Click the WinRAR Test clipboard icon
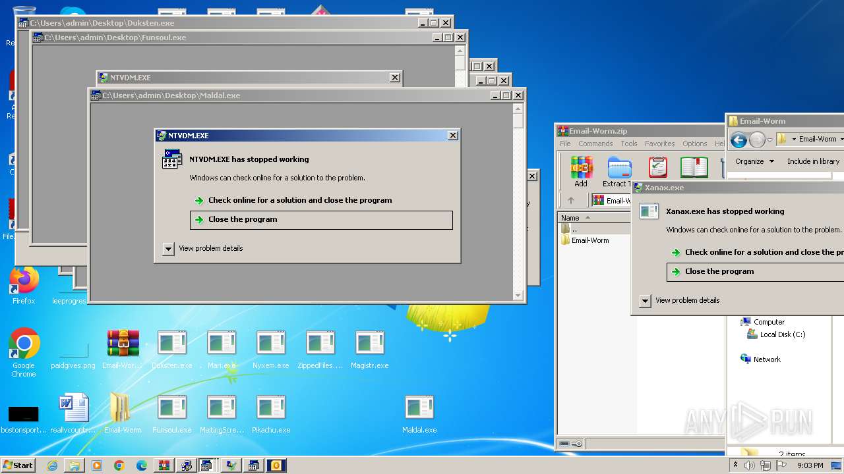The height and width of the screenshot is (474, 844). 658,167
